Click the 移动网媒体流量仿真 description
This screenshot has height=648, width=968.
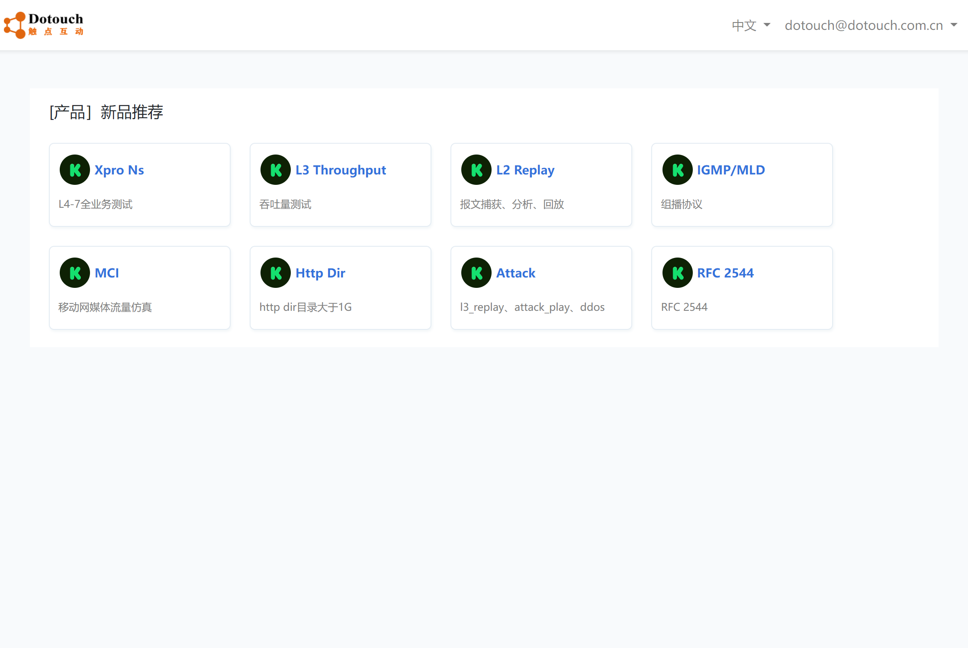[x=105, y=307]
